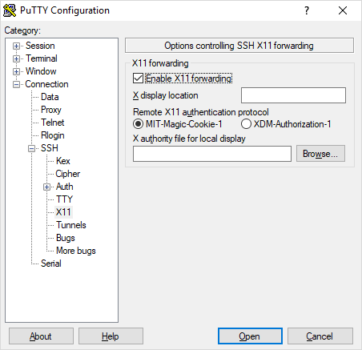Collapse the Connection tree node
362x350 pixels.
pos(16,84)
